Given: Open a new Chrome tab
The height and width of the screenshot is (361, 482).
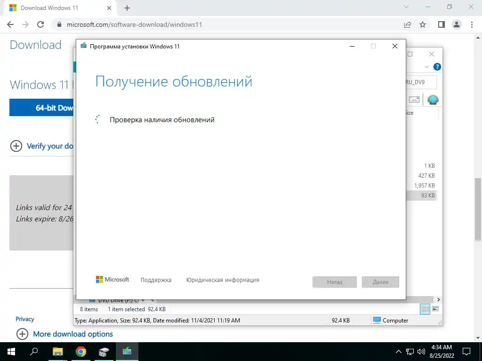Looking at the screenshot, I should (127, 8).
